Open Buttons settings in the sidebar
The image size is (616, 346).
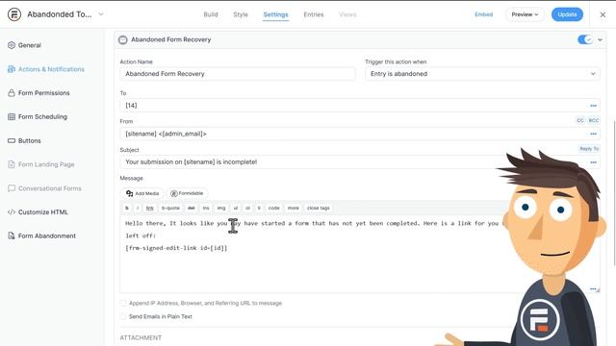point(30,140)
